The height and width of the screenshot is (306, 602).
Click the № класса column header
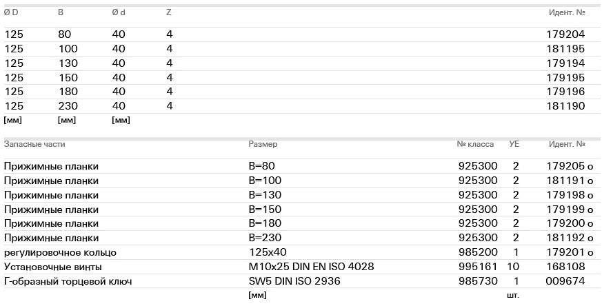[475, 145]
